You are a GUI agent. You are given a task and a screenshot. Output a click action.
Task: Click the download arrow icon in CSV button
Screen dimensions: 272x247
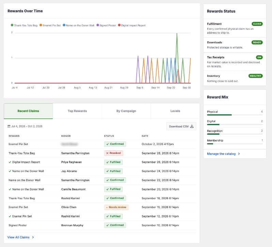(192, 126)
